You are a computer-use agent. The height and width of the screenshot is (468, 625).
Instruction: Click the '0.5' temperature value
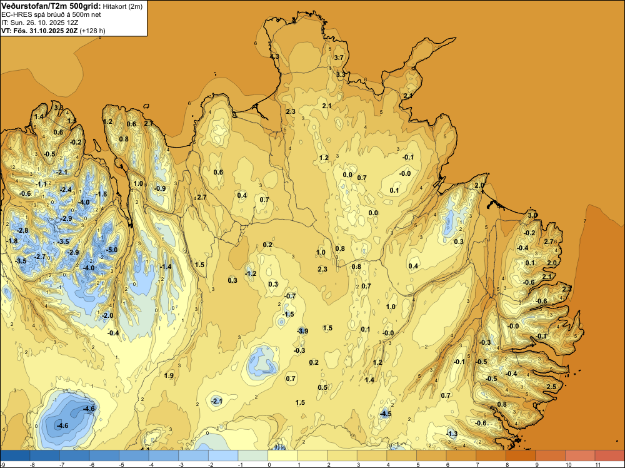pos(322,387)
